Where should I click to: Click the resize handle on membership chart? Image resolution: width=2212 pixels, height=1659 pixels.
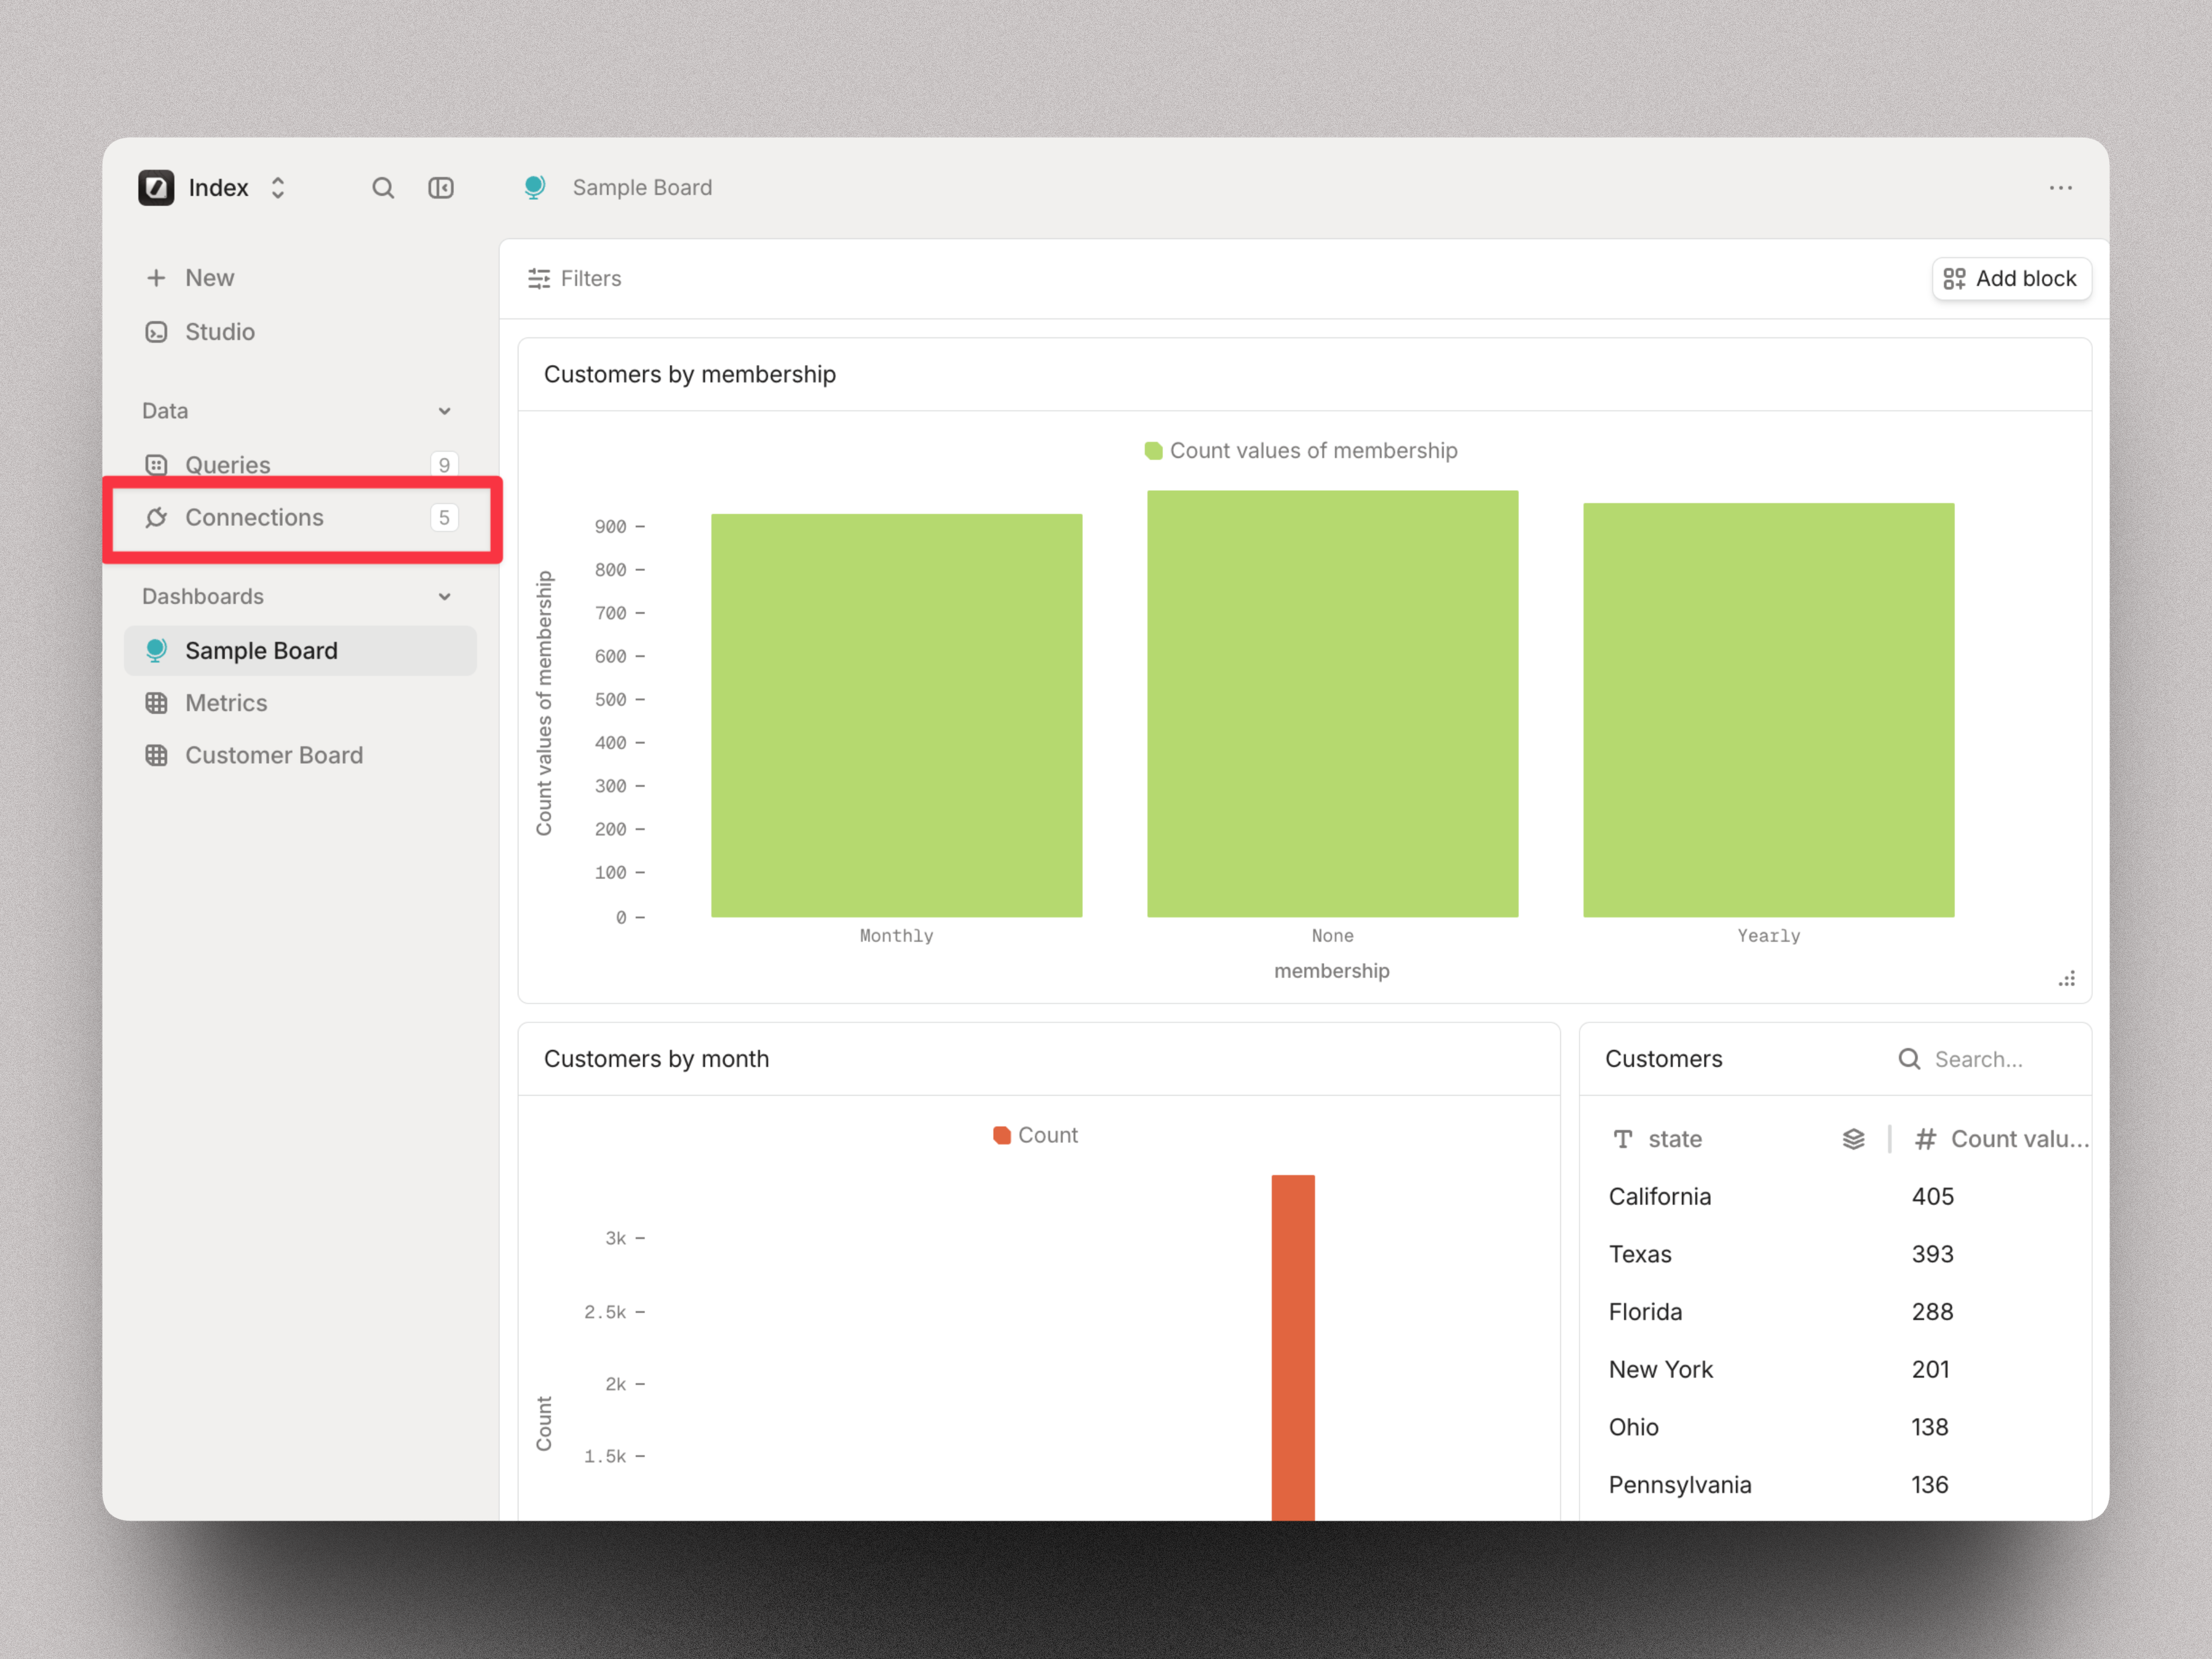tap(2066, 979)
